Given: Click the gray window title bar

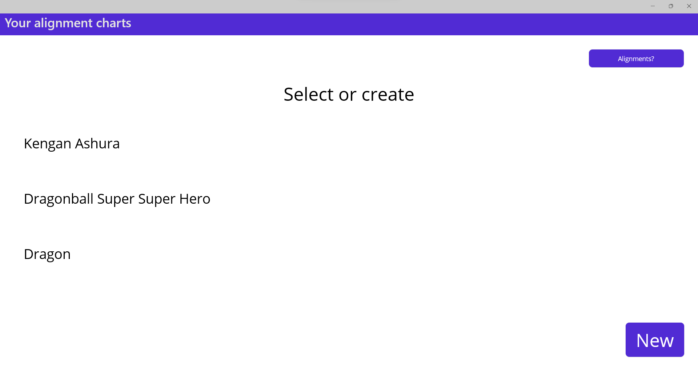Looking at the screenshot, I should tap(327, 6).
